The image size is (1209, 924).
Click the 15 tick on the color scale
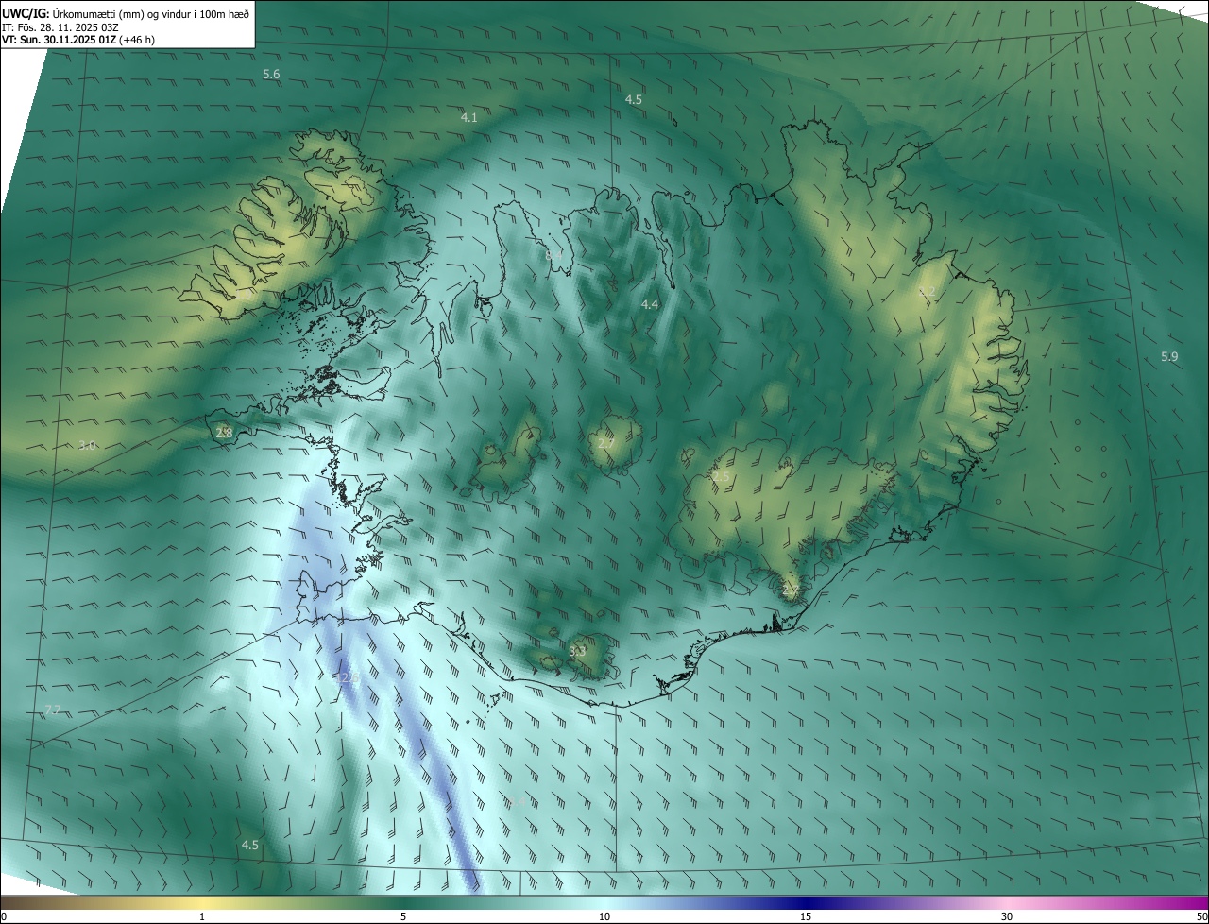tap(806, 916)
